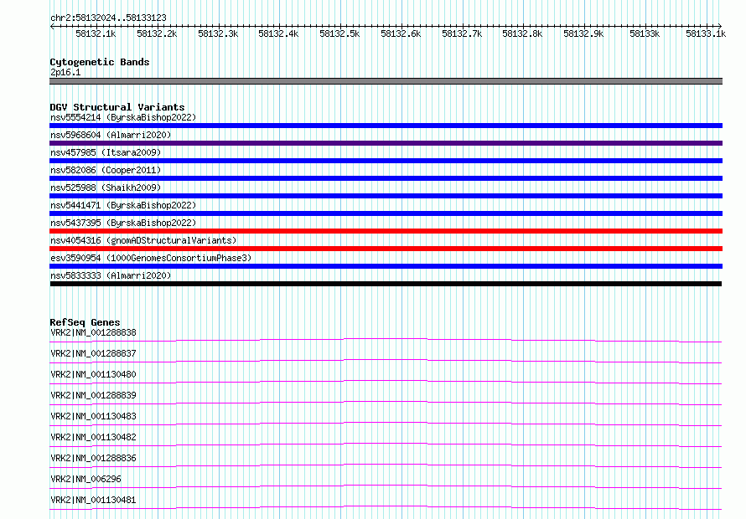Open esv3590954 (1000GenomesConsortiumPhase3) variant label
Screen dimensions: 746x519
pos(151,258)
